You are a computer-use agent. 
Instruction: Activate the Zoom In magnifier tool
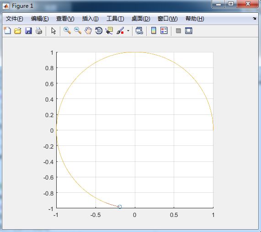(x=67, y=31)
